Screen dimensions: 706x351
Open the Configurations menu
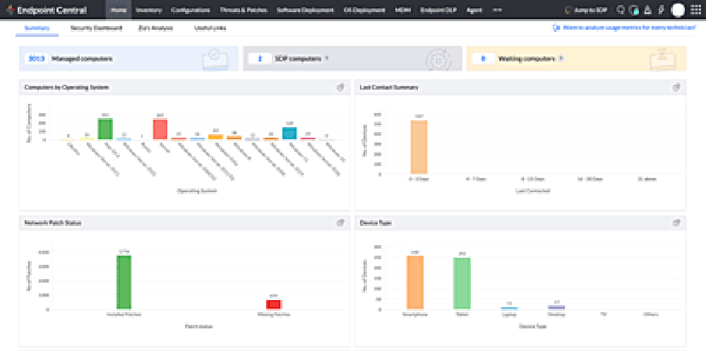click(191, 10)
